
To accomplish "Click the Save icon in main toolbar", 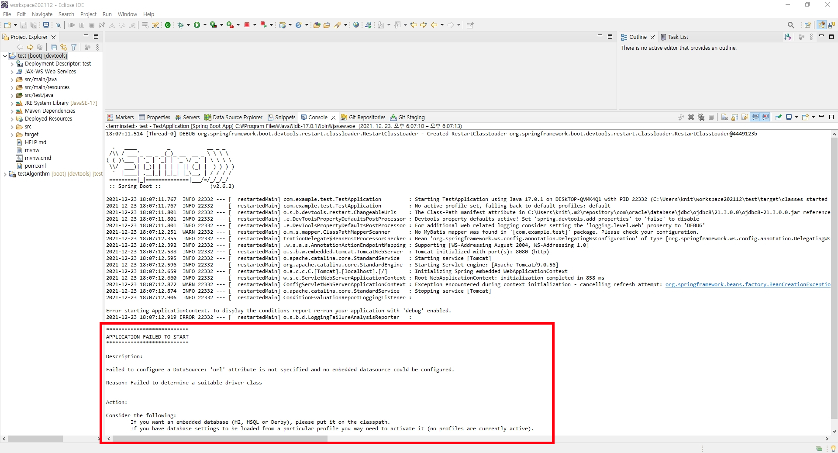I will (24, 25).
